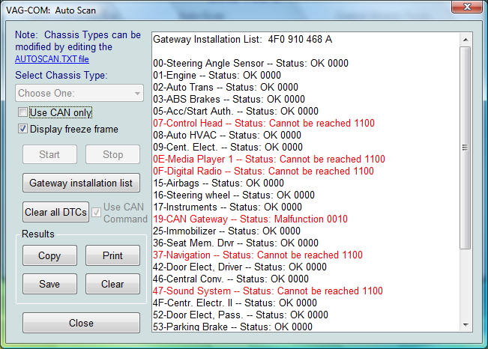488x349 pixels.
Task: Save the scan results
Action: [49, 284]
